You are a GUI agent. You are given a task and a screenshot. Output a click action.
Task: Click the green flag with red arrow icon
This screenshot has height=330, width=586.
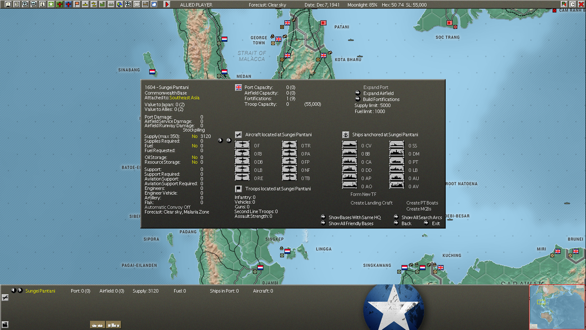click(x=564, y=4)
